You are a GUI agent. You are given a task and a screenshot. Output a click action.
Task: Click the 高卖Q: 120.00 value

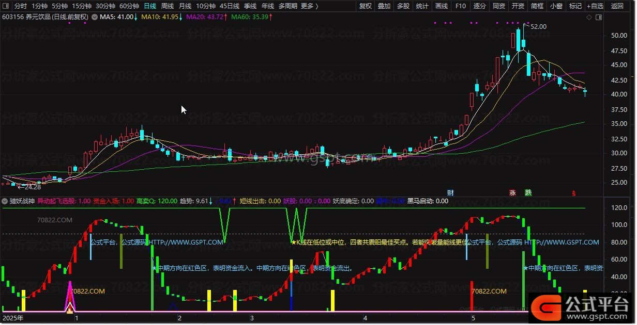[157, 201]
